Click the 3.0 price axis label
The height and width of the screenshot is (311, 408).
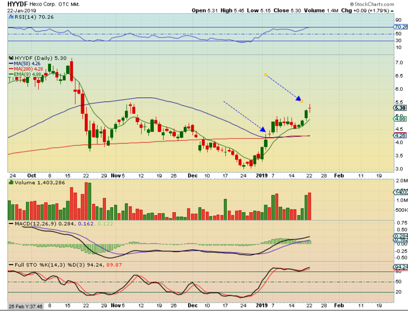tap(399, 169)
